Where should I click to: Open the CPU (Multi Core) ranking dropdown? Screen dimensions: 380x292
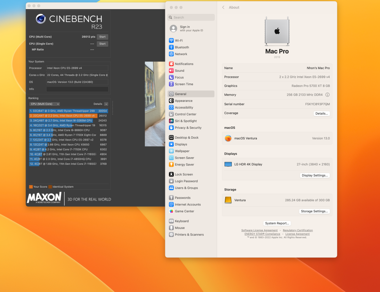pos(44,104)
